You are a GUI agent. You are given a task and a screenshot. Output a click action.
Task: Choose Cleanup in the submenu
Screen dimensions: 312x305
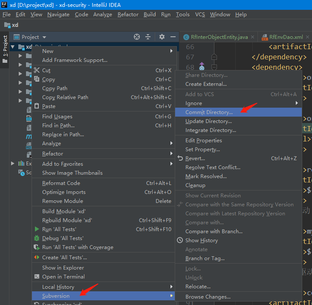(238, 185)
